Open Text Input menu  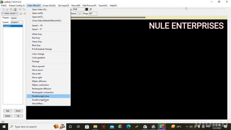(64, 5)
